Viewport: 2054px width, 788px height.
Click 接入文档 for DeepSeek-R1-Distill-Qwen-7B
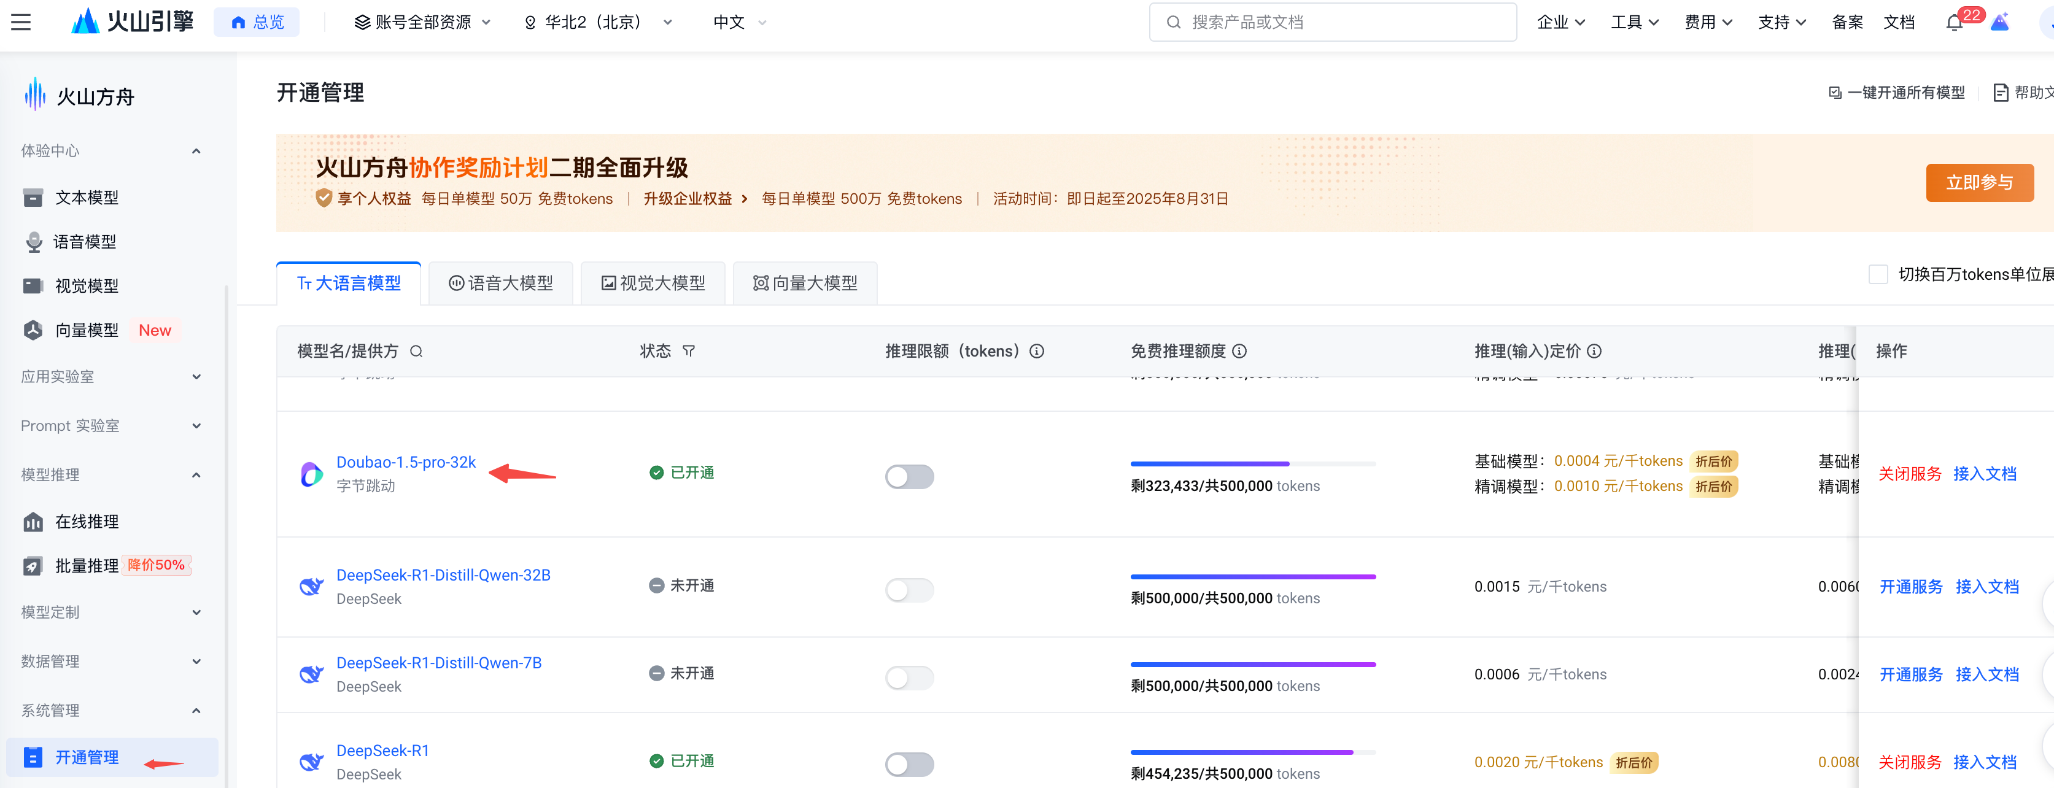(x=1987, y=675)
